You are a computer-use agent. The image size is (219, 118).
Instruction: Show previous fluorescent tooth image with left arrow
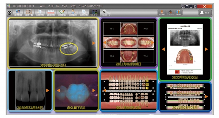pyautogui.click(x=58, y=90)
